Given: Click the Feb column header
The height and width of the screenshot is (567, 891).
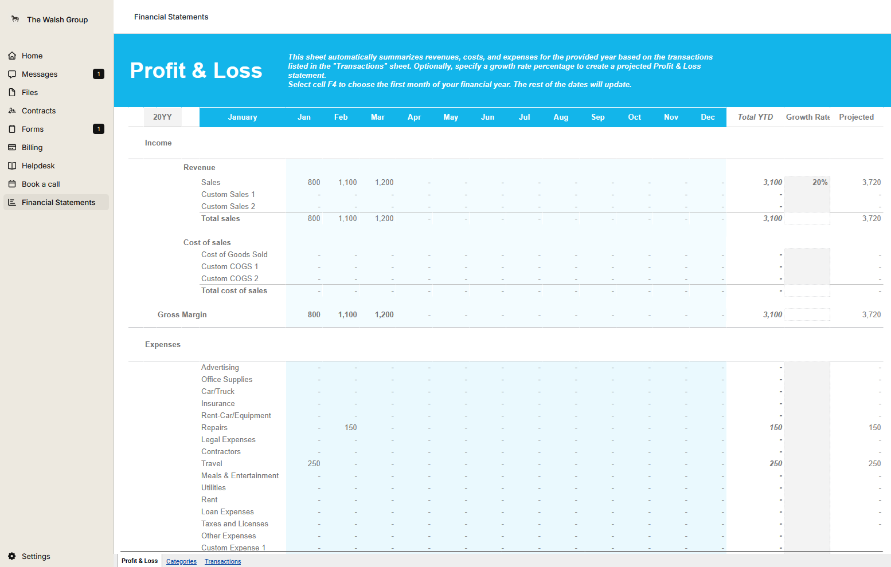Looking at the screenshot, I should (x=341, y=117).
